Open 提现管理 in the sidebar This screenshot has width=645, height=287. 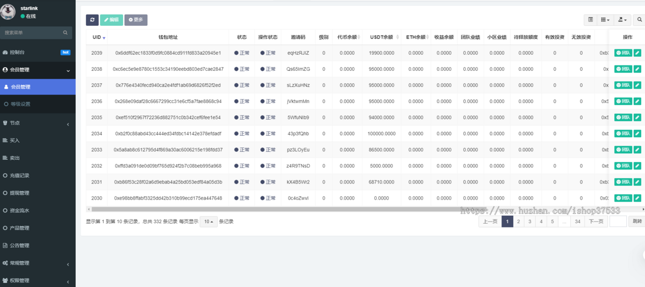(19, 193)
